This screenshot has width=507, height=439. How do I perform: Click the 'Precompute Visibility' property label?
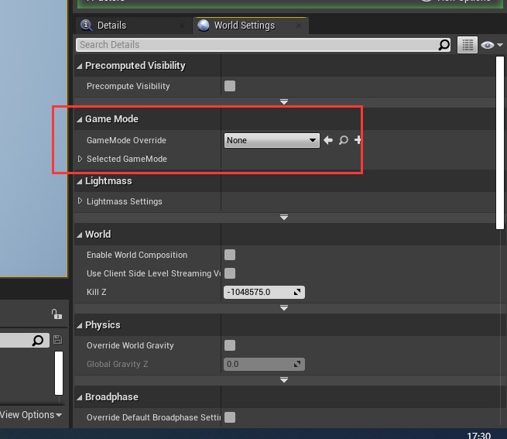(x=128, y=86)
